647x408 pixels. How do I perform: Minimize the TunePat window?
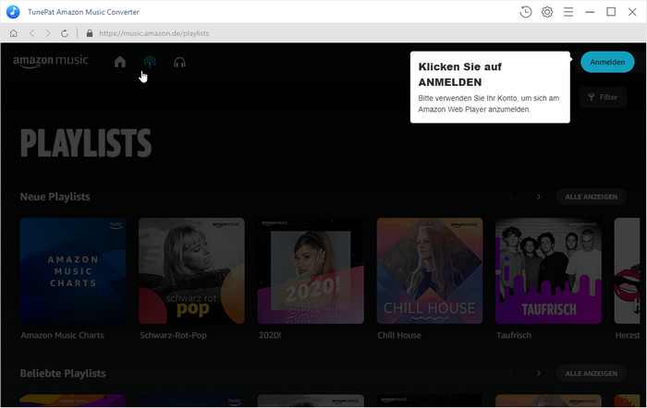tap(590, 12)
